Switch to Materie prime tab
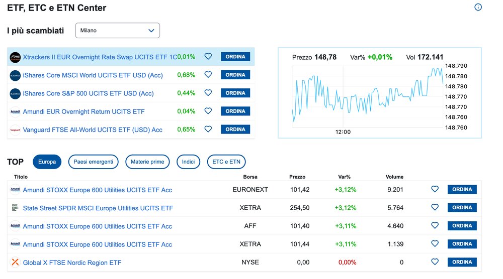The width and height of the screenshot is (503, 279). 147,162
